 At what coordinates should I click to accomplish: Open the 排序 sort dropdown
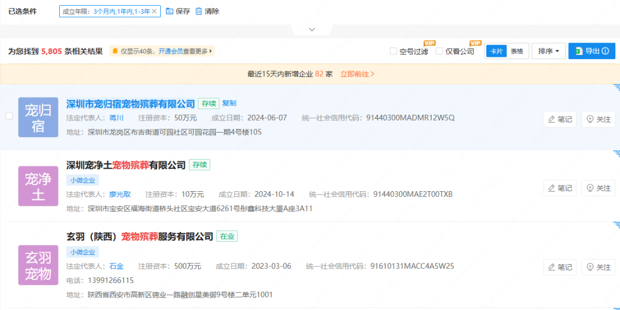[548, 51]
